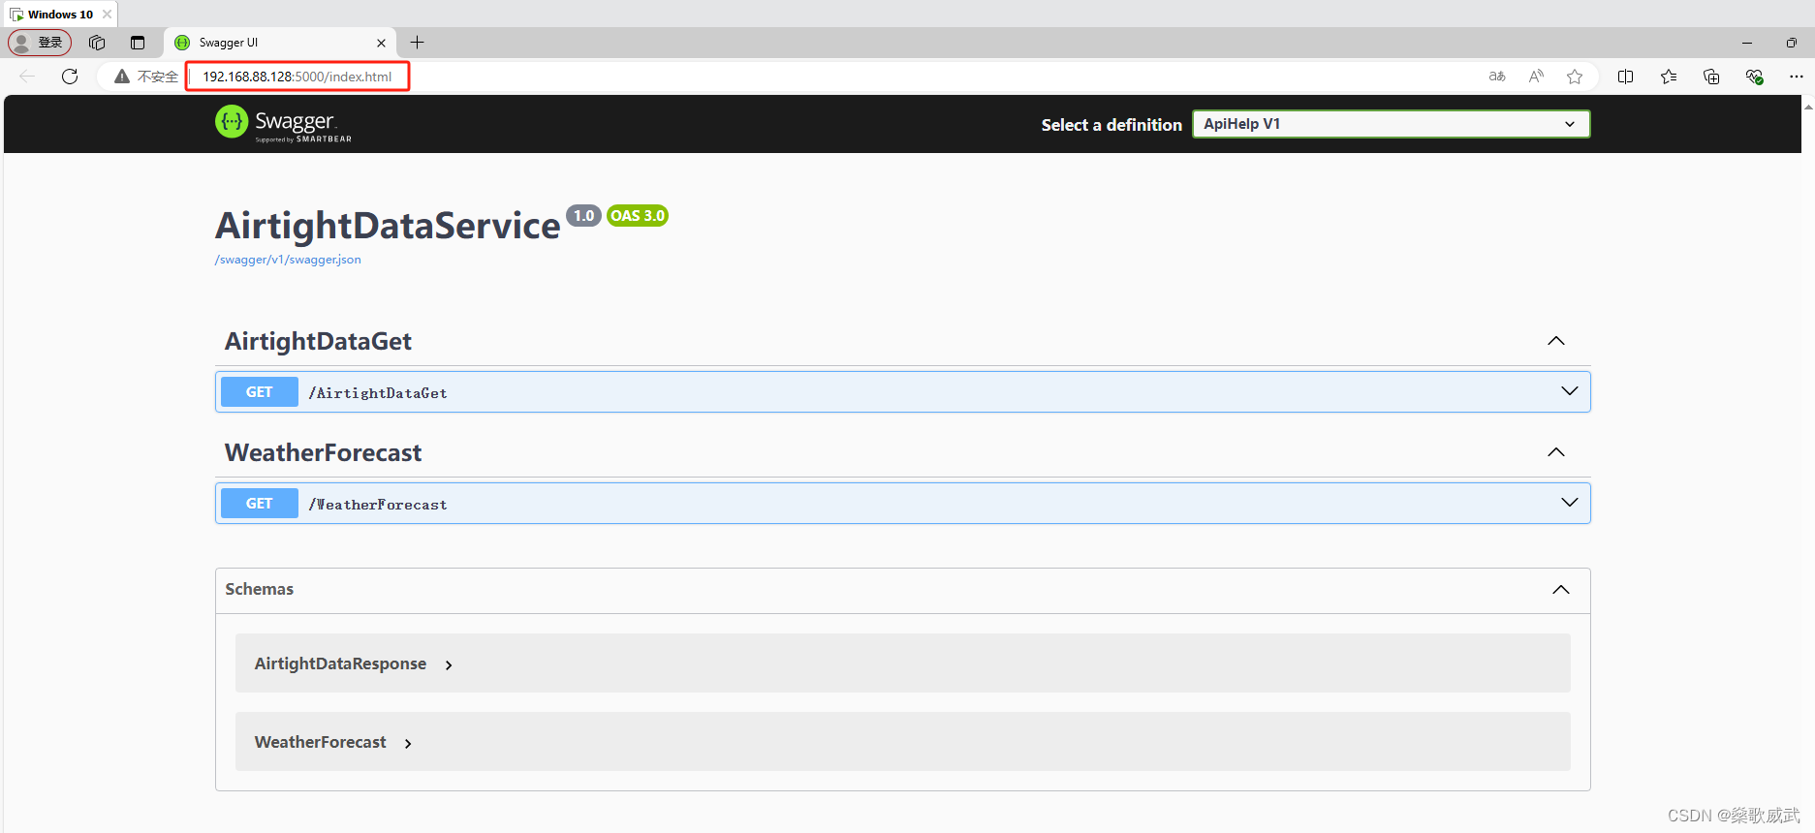
Task: Click the not-secure warning icon
Action: tap(122, 77)
